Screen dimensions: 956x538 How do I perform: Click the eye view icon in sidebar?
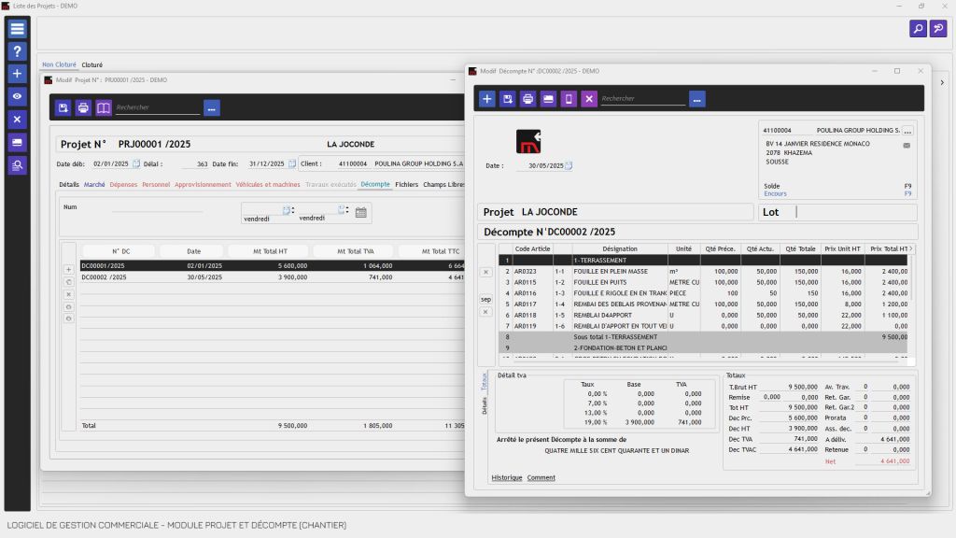pos(17,96)
